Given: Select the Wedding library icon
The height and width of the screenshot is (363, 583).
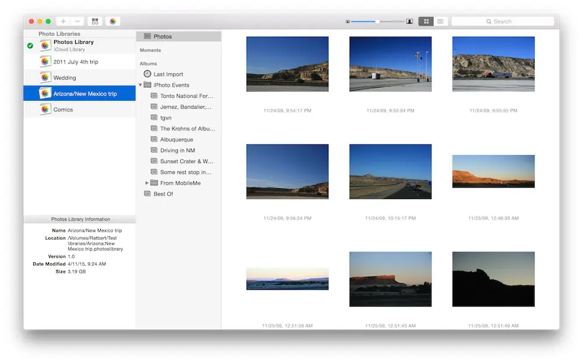Looking at the screenshot, I should [x=45, y=77].
